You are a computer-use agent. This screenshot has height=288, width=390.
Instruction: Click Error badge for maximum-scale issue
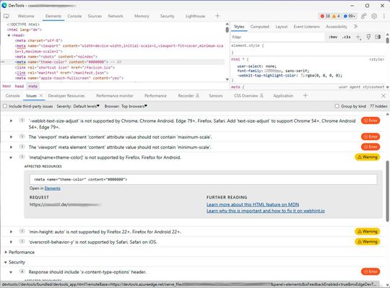[x=370, y=136]
